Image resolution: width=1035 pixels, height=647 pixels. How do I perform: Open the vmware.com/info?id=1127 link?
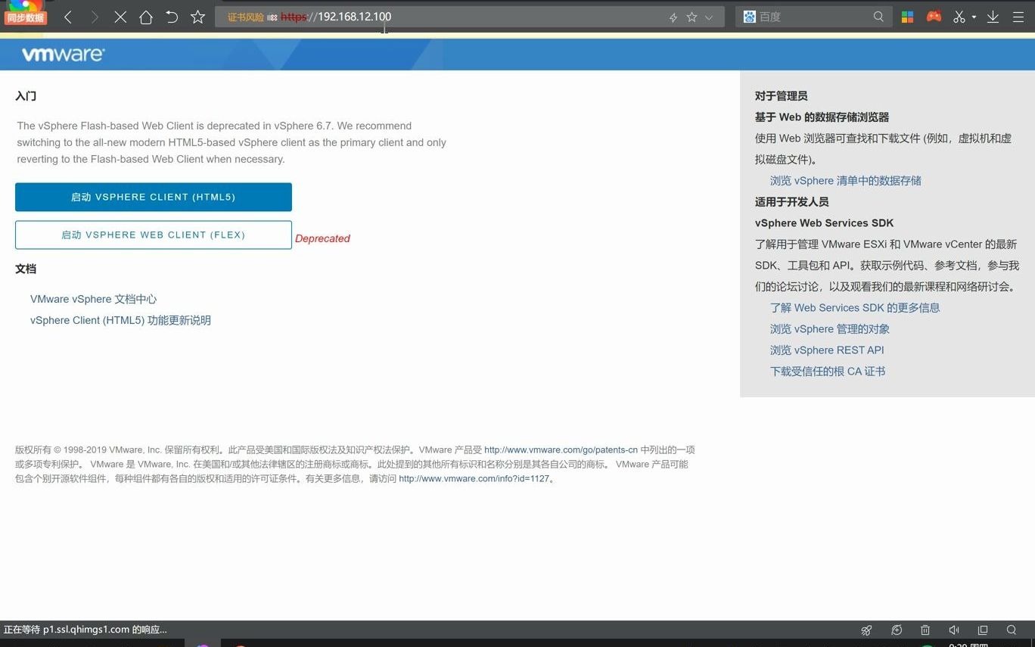tap(474, 478)
